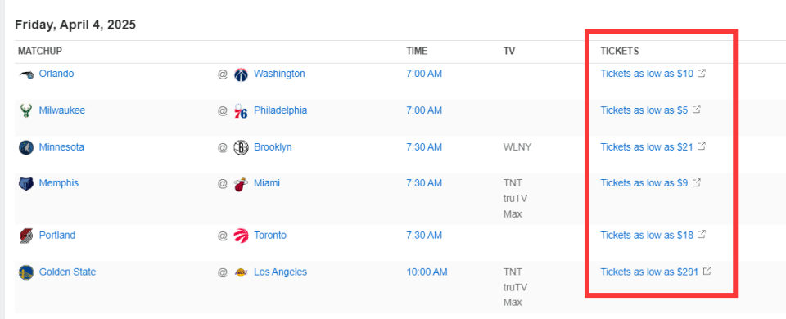Select the 10:00 AM game time link
Image resolution: width=786 pixels, height=319 pixels.
point(427,272)
